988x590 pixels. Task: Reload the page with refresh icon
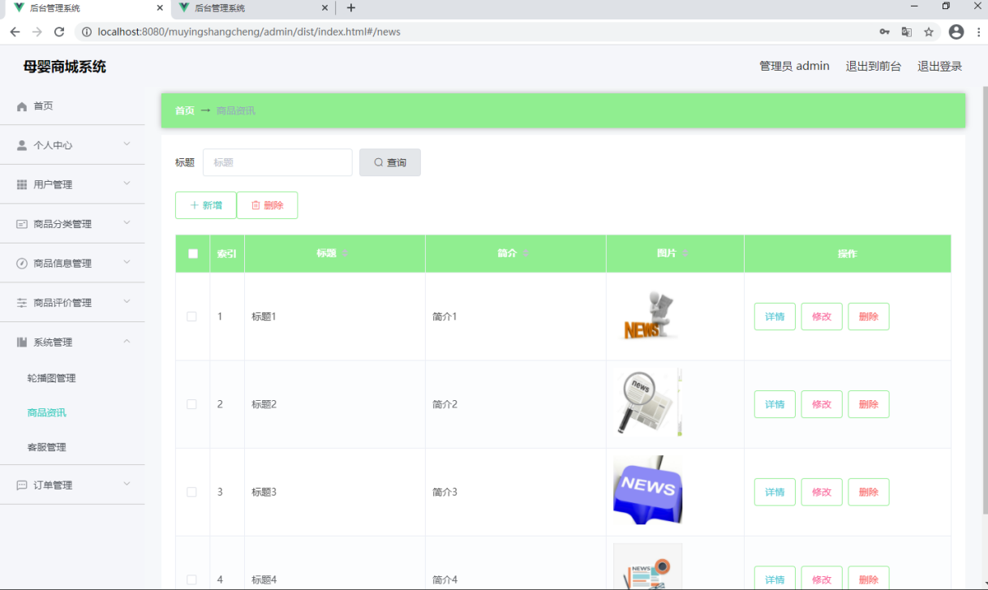click(59, 32)
